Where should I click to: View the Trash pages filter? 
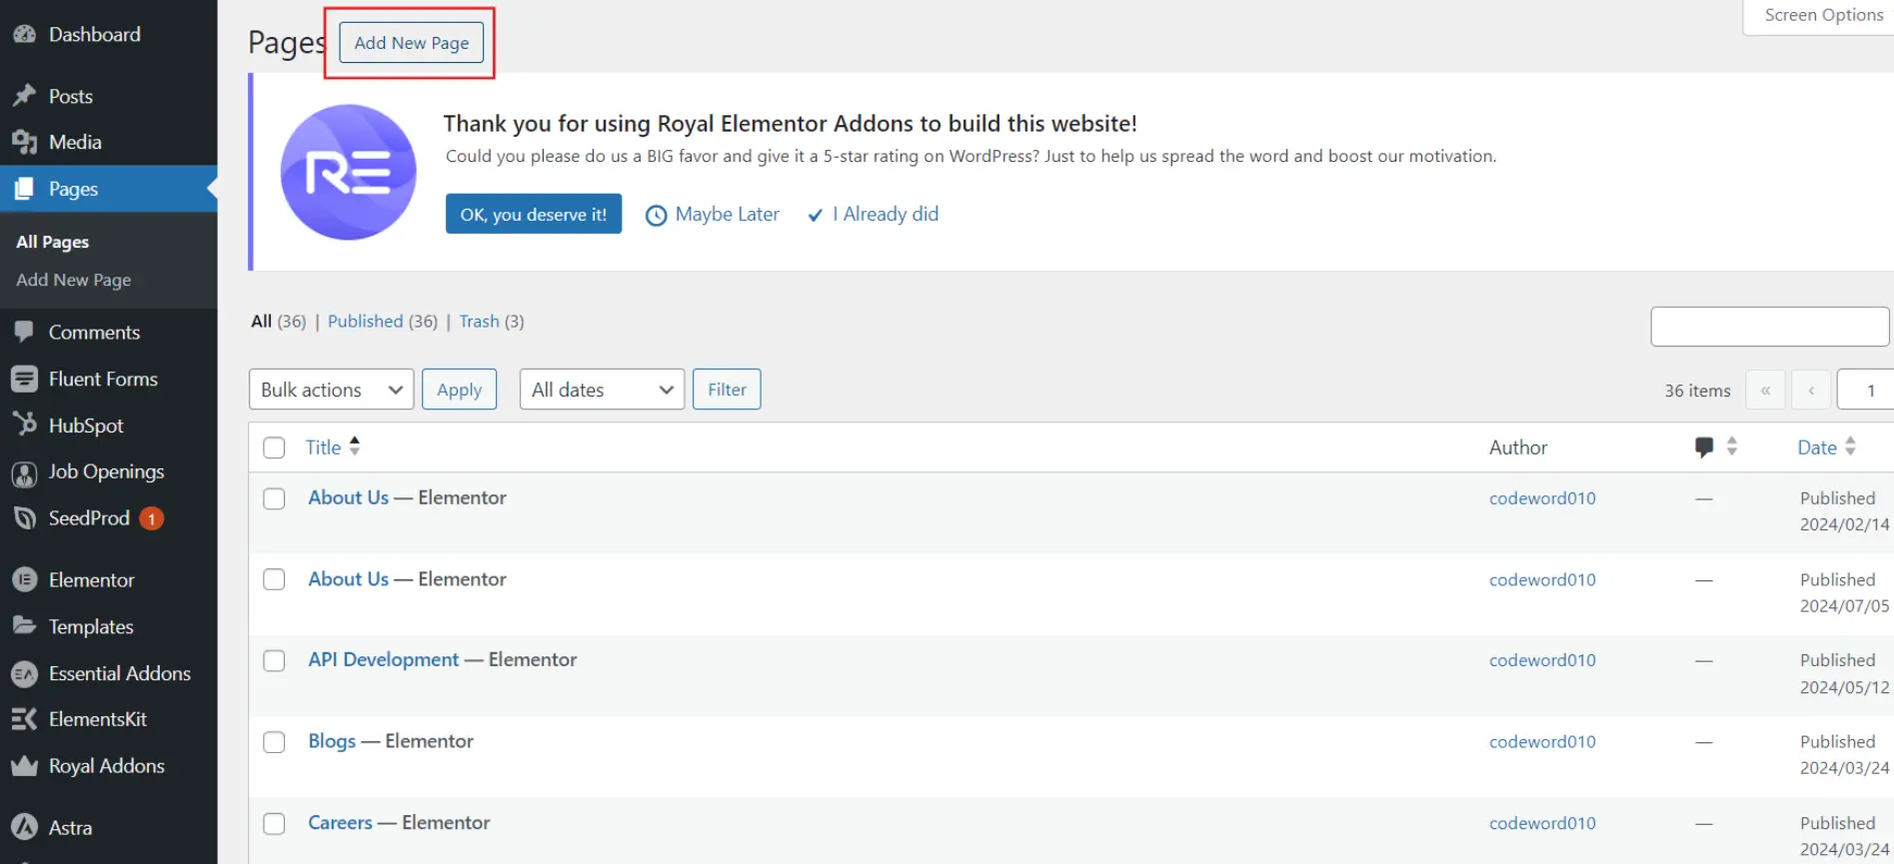click(480, 321)
